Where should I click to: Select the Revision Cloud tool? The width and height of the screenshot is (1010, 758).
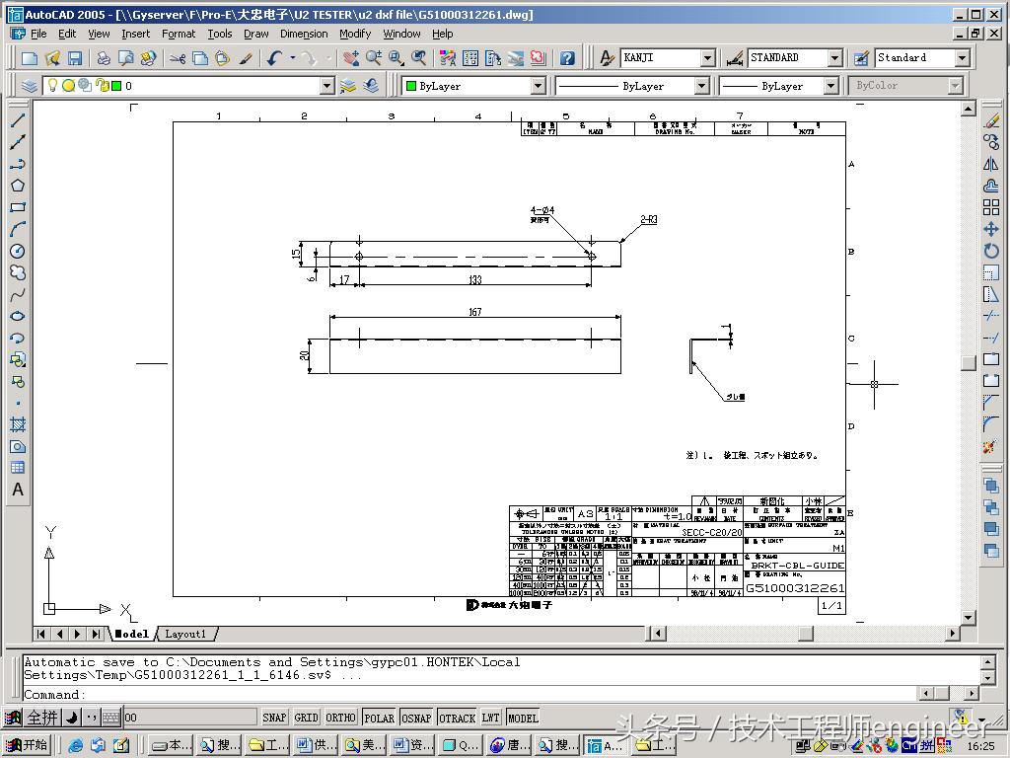coord(18,272)
